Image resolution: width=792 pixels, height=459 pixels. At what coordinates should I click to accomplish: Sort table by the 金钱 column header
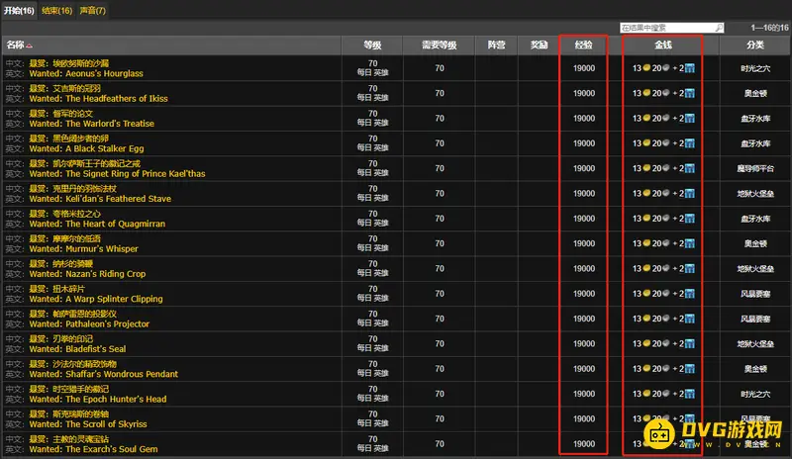tap(663, 46)
